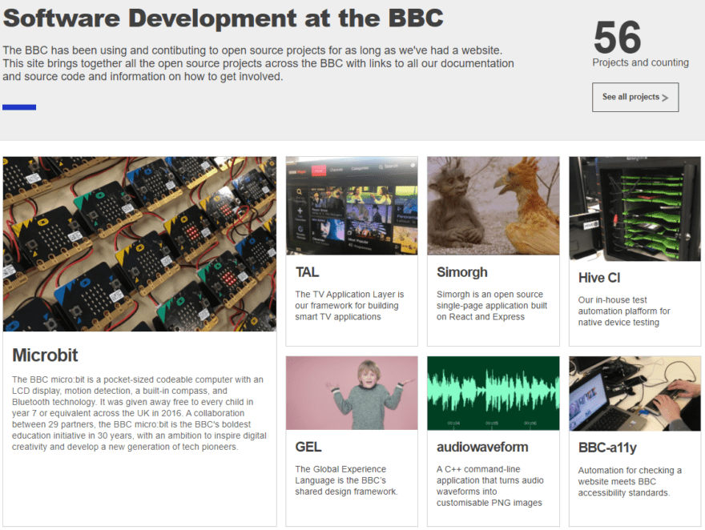Open the Hive CI project heading
This screenshot has height=530, width=705.
tap(599, 277)
